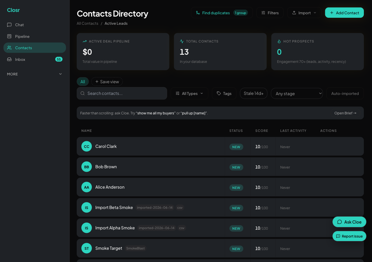Click the Inbox tray icon in sidebar
This screenshot has width=372, height=262.
point(9,59)
